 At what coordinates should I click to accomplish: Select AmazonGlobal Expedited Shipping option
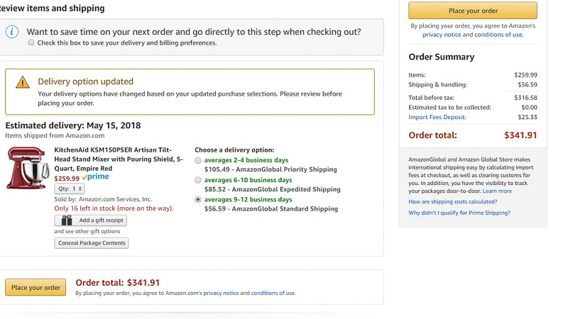point(198,181)
